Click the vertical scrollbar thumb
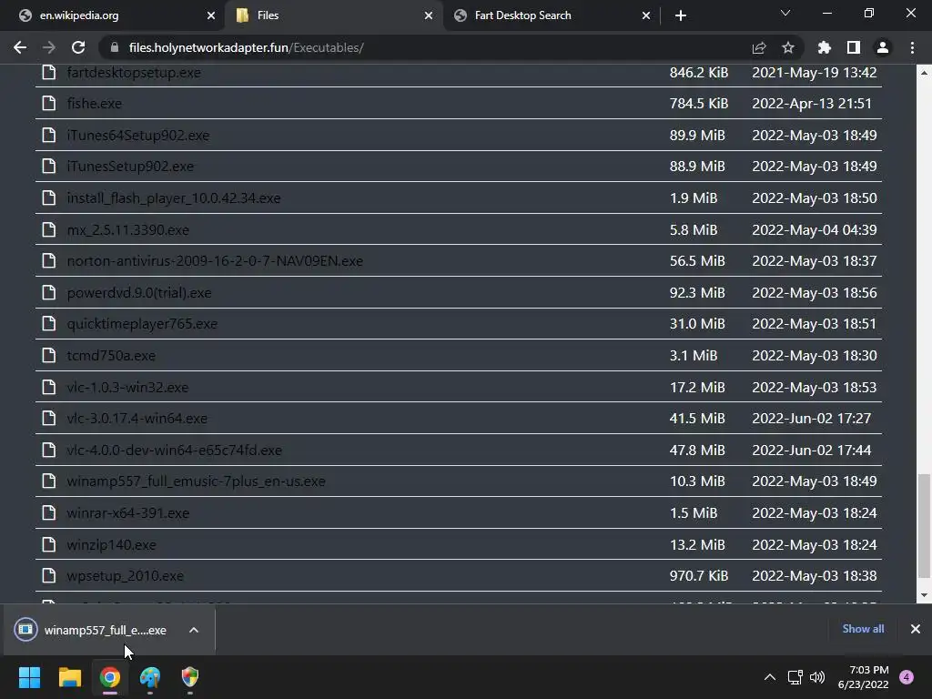 tap(924, 526)
